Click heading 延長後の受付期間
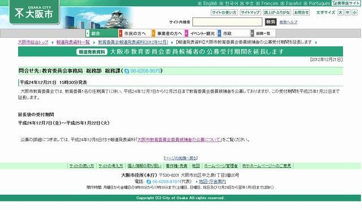 click(x=36, y=115)
